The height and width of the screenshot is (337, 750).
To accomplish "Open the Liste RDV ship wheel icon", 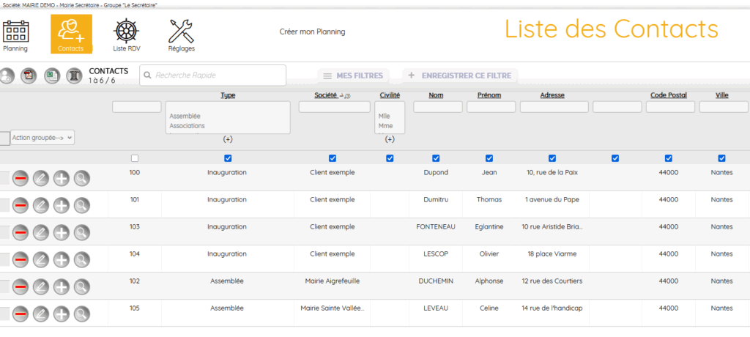I will pyautogui.click(x=125, y=34).
